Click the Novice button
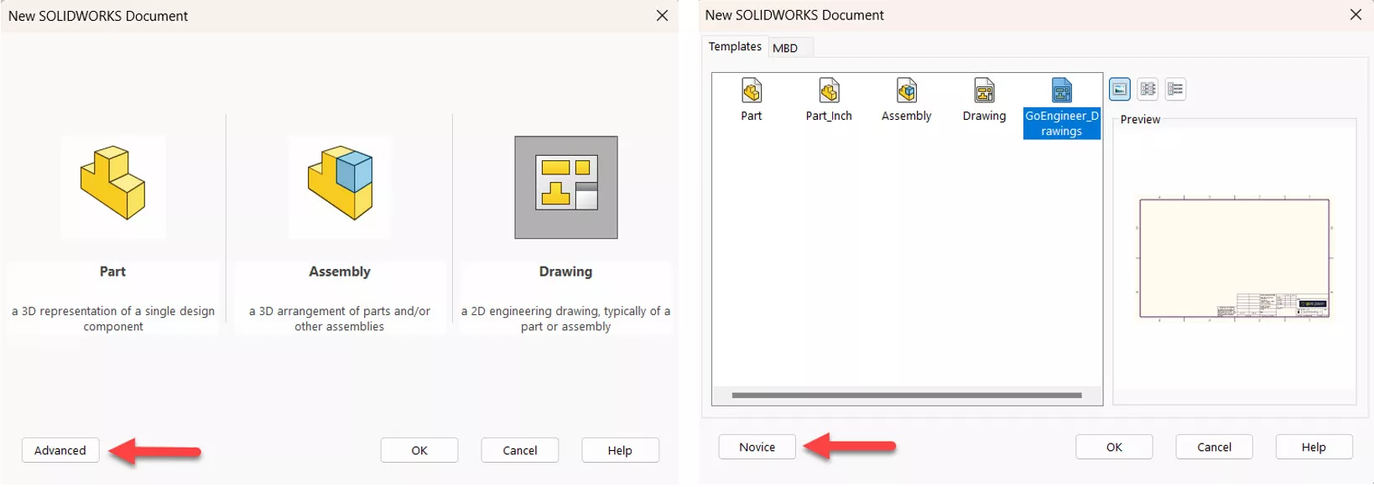The image size is (1374, 487). 757,448
